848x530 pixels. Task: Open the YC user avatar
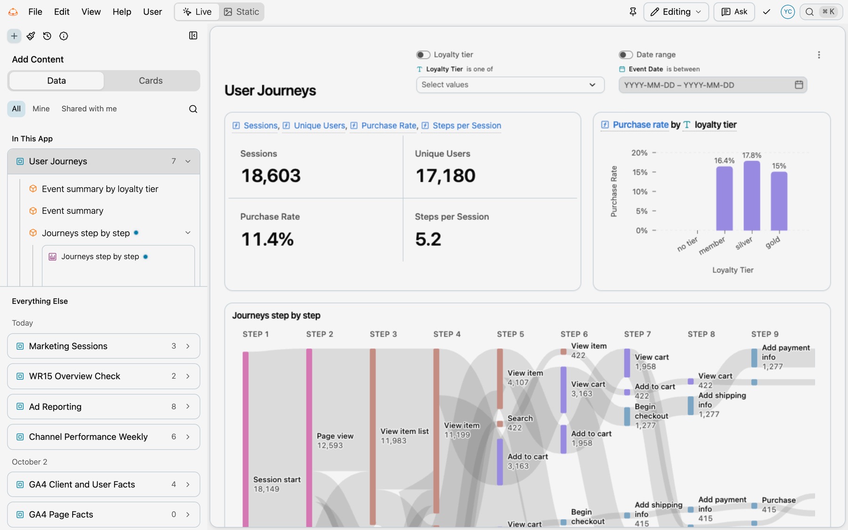point(788,12)
